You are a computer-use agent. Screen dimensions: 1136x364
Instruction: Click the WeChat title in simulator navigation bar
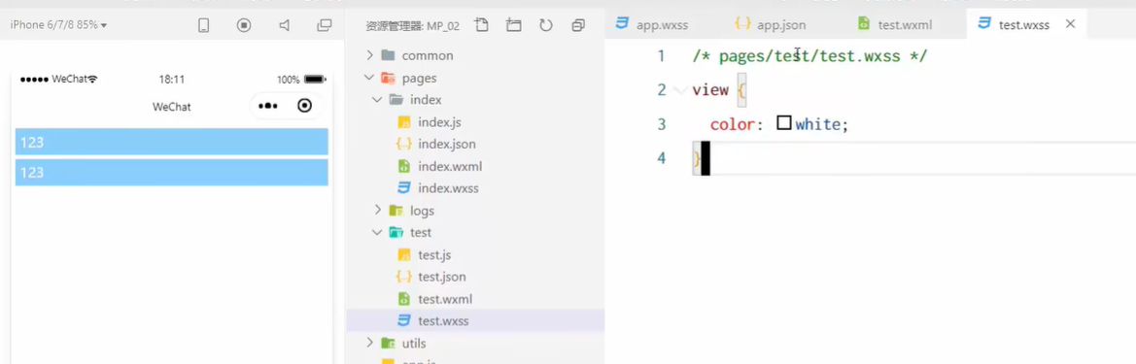(172, 107)
